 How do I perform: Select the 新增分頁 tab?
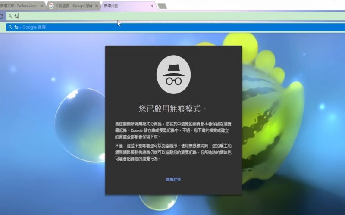click(x=125, y=6)
